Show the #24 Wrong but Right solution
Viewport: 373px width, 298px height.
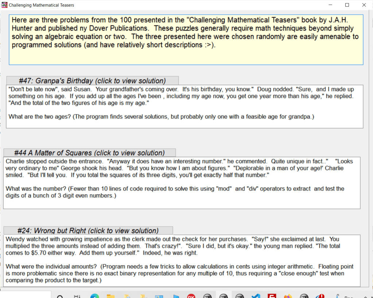coord(88,230)
